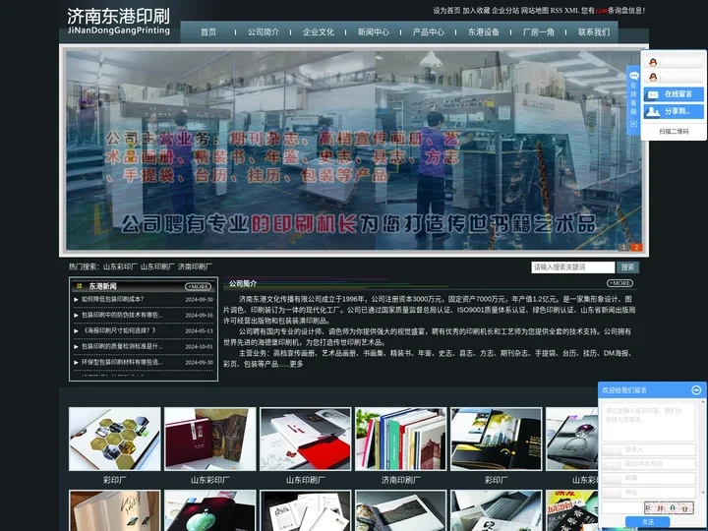
Task: Open 新闻中心 navigation item
Action: 374,32
